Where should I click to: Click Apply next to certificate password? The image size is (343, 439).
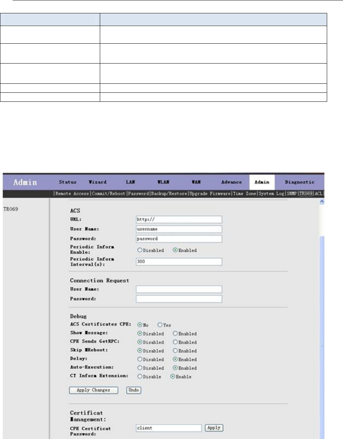click(x=214, y=428)
